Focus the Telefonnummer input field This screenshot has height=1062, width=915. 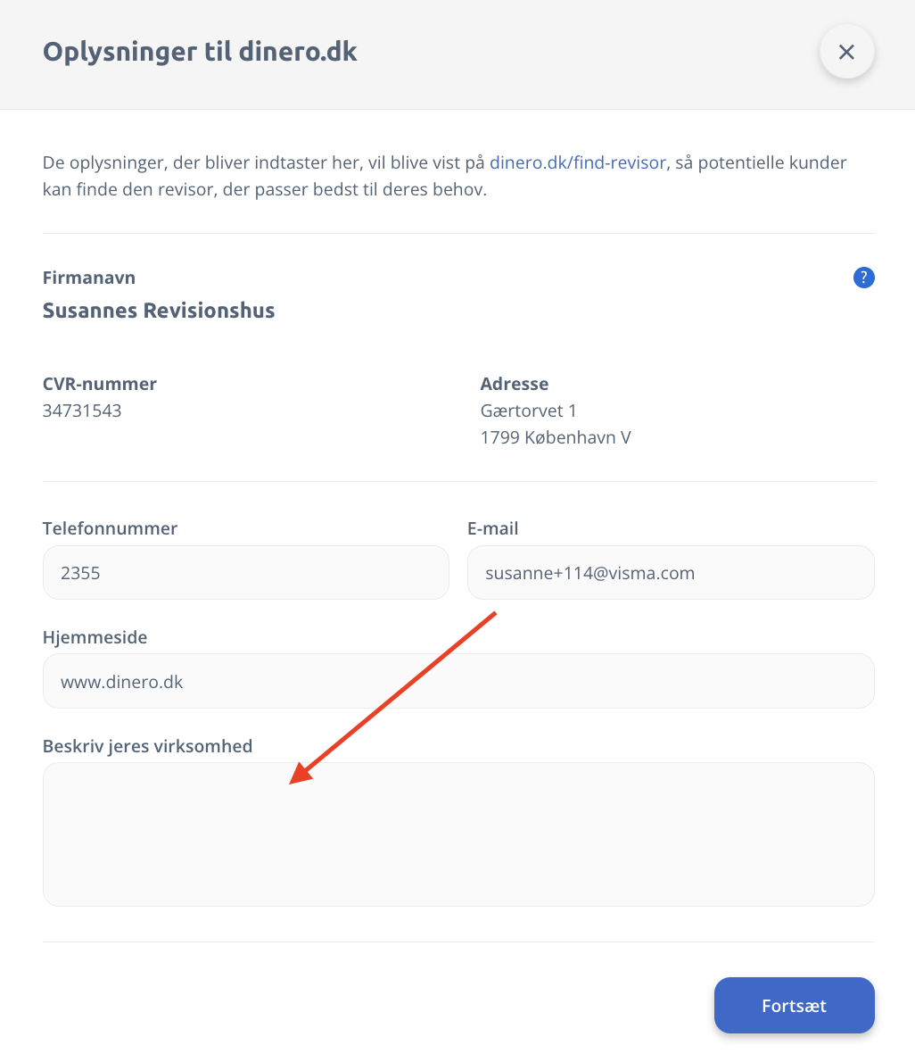245,573
